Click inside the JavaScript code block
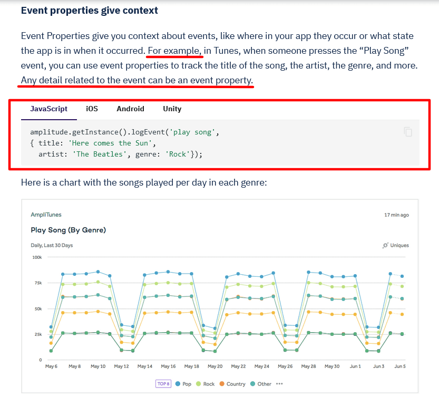 211,143
